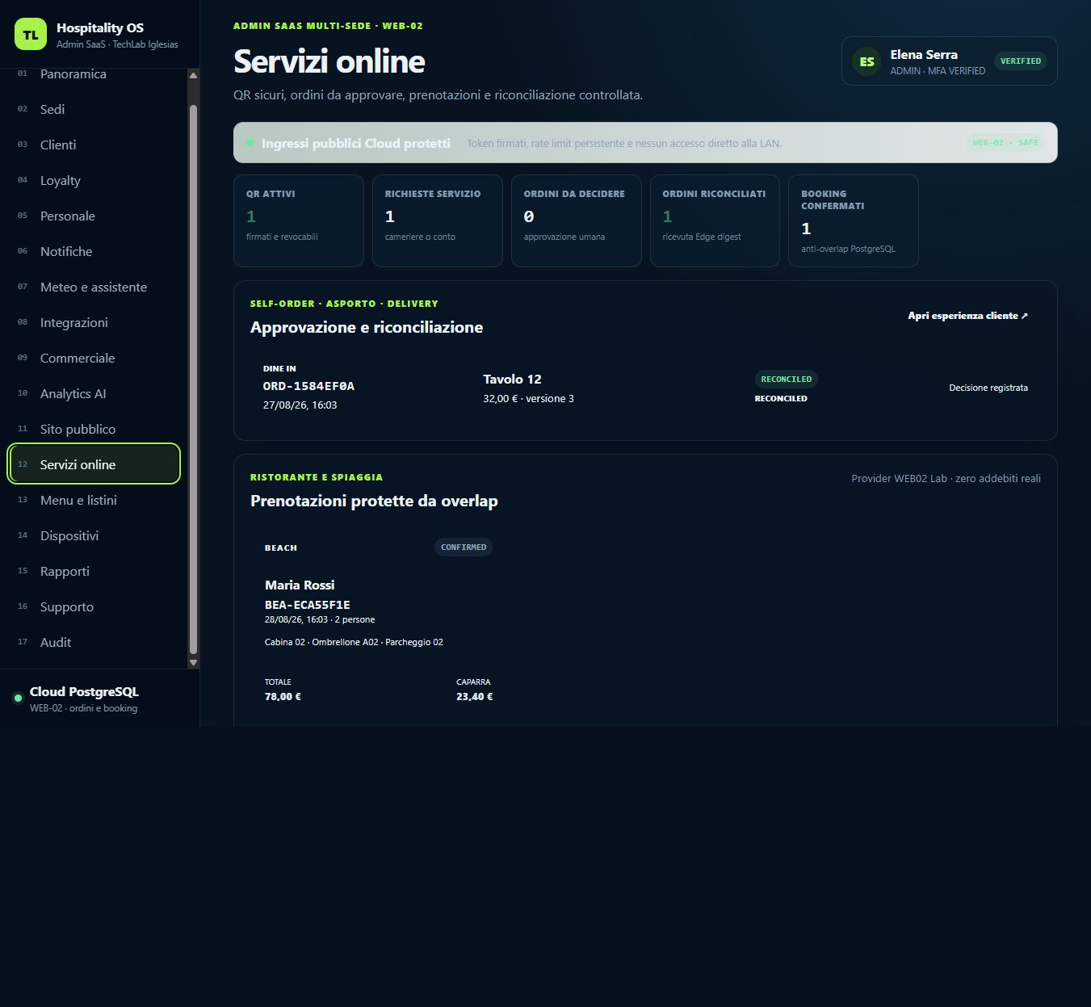The height and width of the screenshot is (1007, 1091).
Task: Click the Prenotazioni protette da overlap heading
Action: point(374,501)
